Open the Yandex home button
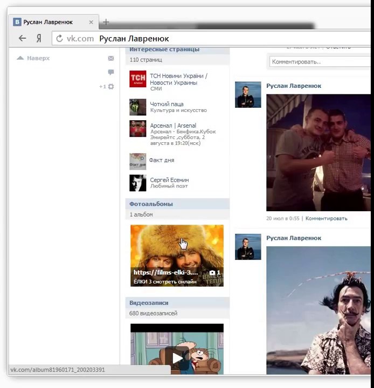Image resolution: width=374 pixels, height=388 pixels. pyautogui.click(x=39, y=38)
